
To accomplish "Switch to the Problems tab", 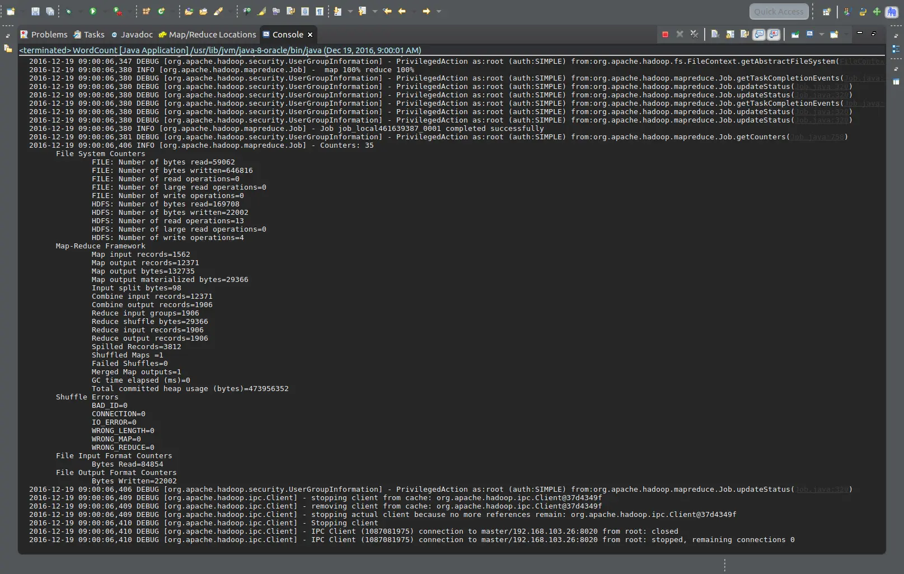I will coord(44,35).
